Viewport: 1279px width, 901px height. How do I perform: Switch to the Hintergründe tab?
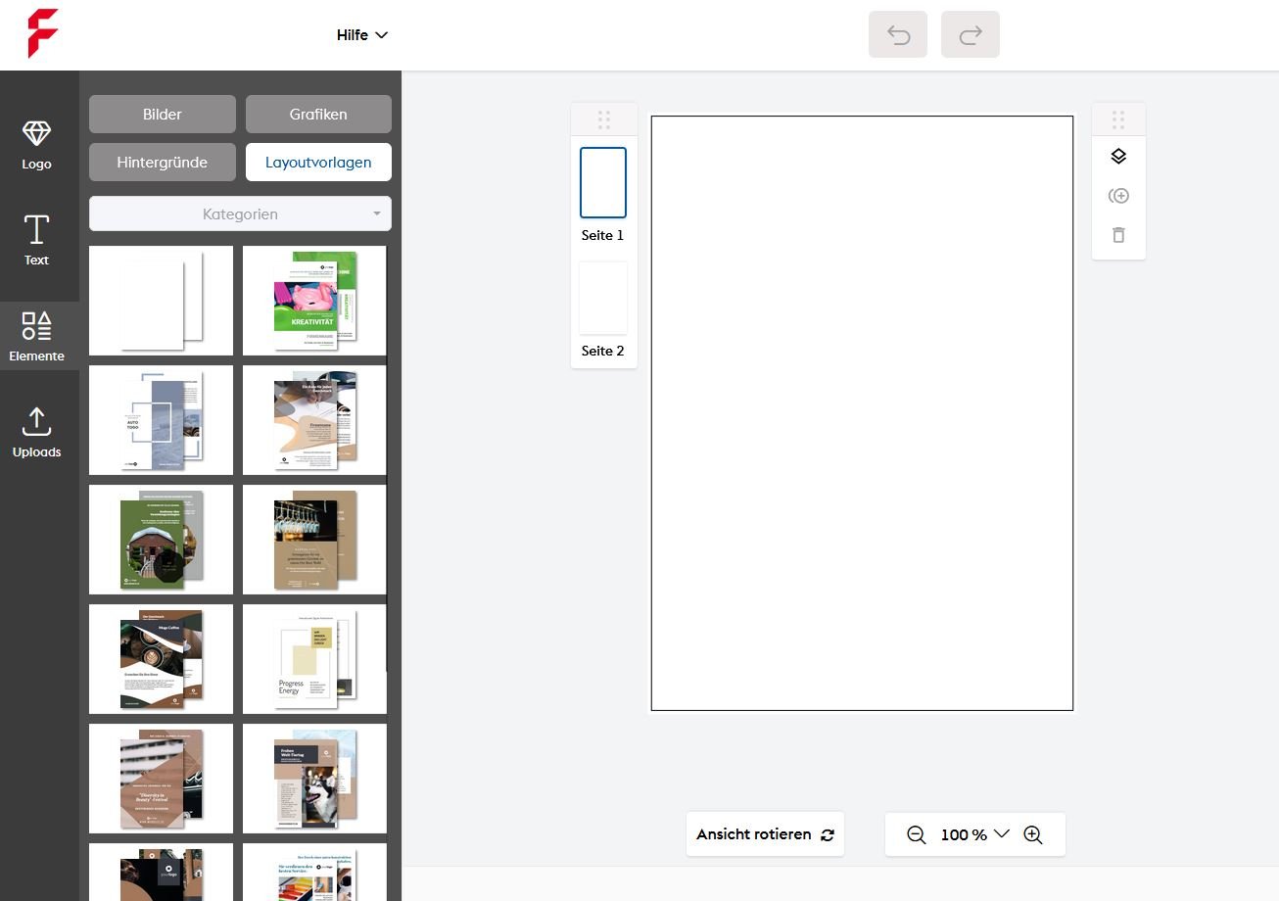(x=163, y=163)
